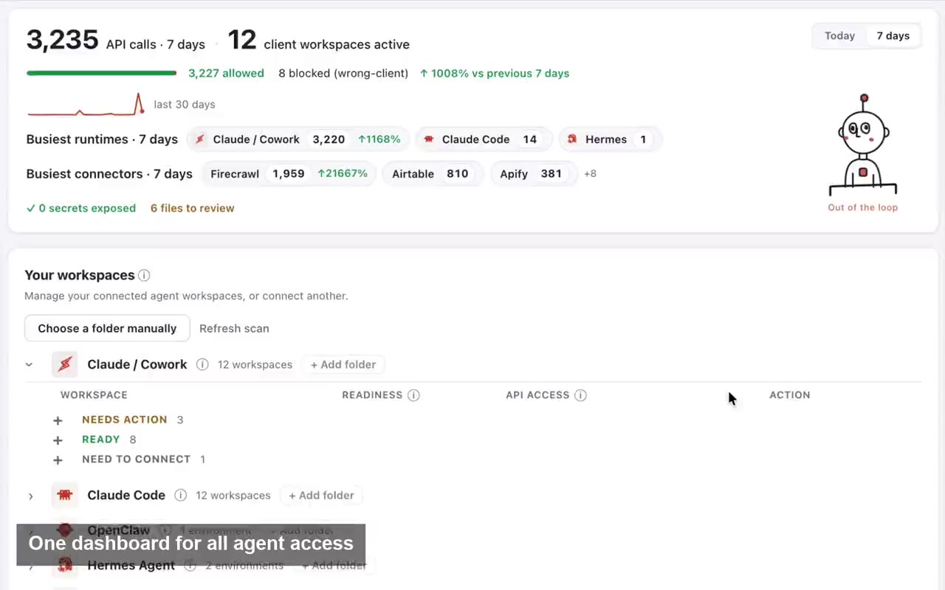This screenshot has height=590, width=945.
Task: Click the Readiness column info icon
Action: point(413,395)
